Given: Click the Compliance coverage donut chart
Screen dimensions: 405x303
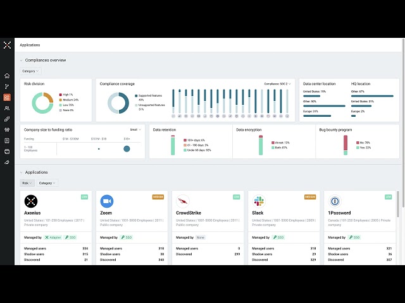Looking at the screenshot, I should pos(118,103).
